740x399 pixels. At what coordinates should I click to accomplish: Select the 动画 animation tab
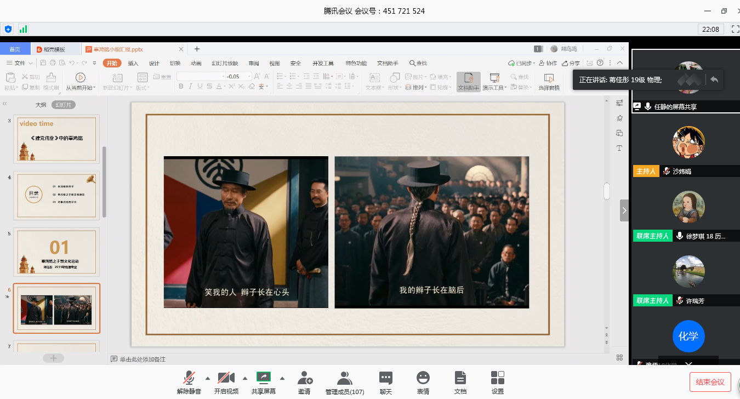tap(196, 63)
